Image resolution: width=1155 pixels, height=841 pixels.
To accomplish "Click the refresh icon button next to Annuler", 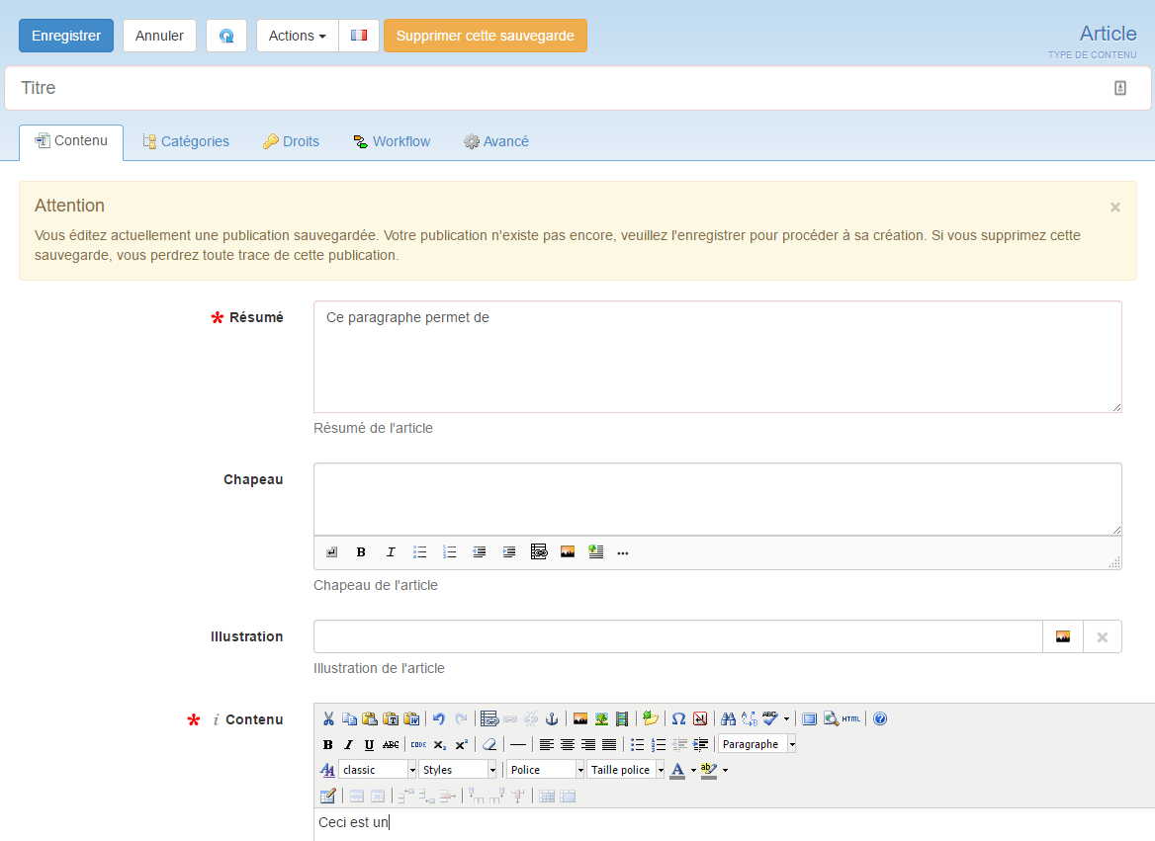I will [226, 36].
